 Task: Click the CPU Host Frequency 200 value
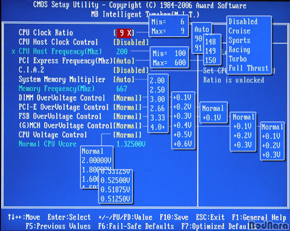pos(122,52)
